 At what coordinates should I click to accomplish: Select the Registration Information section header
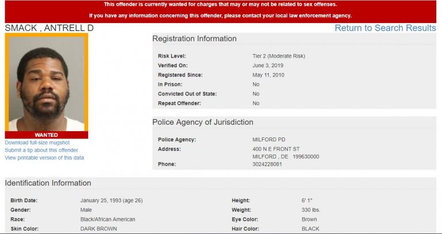[x=195, y=39]
